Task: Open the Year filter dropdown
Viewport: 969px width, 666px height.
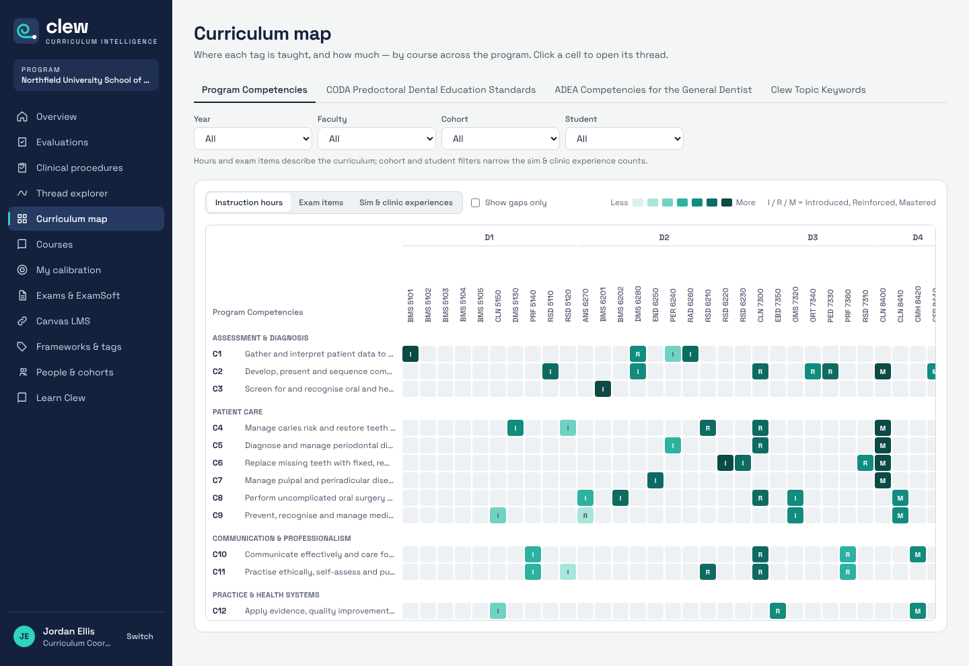Action: (x=253, y=139)
